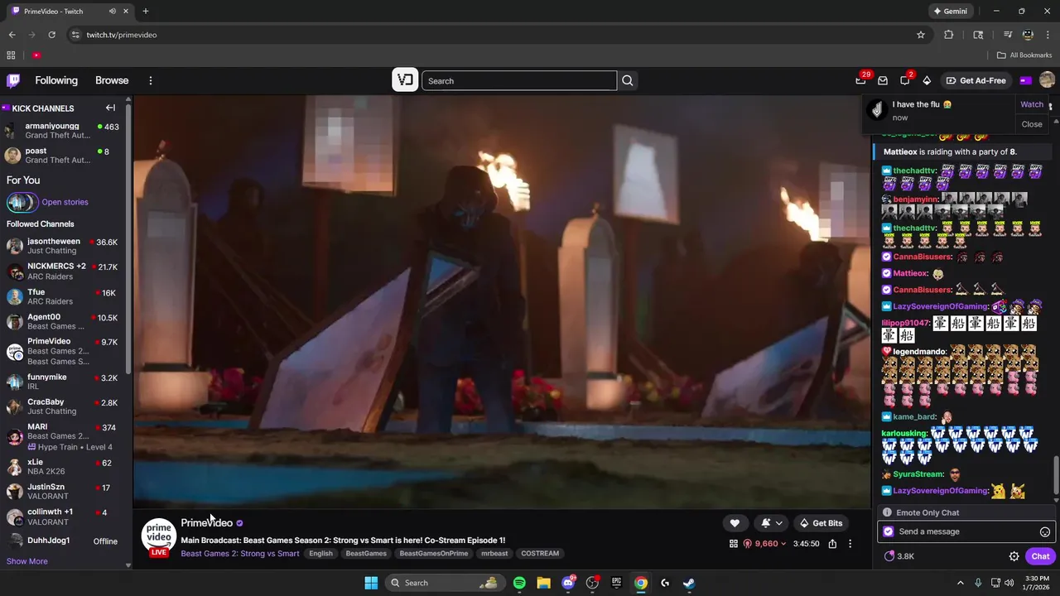1060x596 pixels.
Task: Click the search magnifier button
Action: pos(628,80)
